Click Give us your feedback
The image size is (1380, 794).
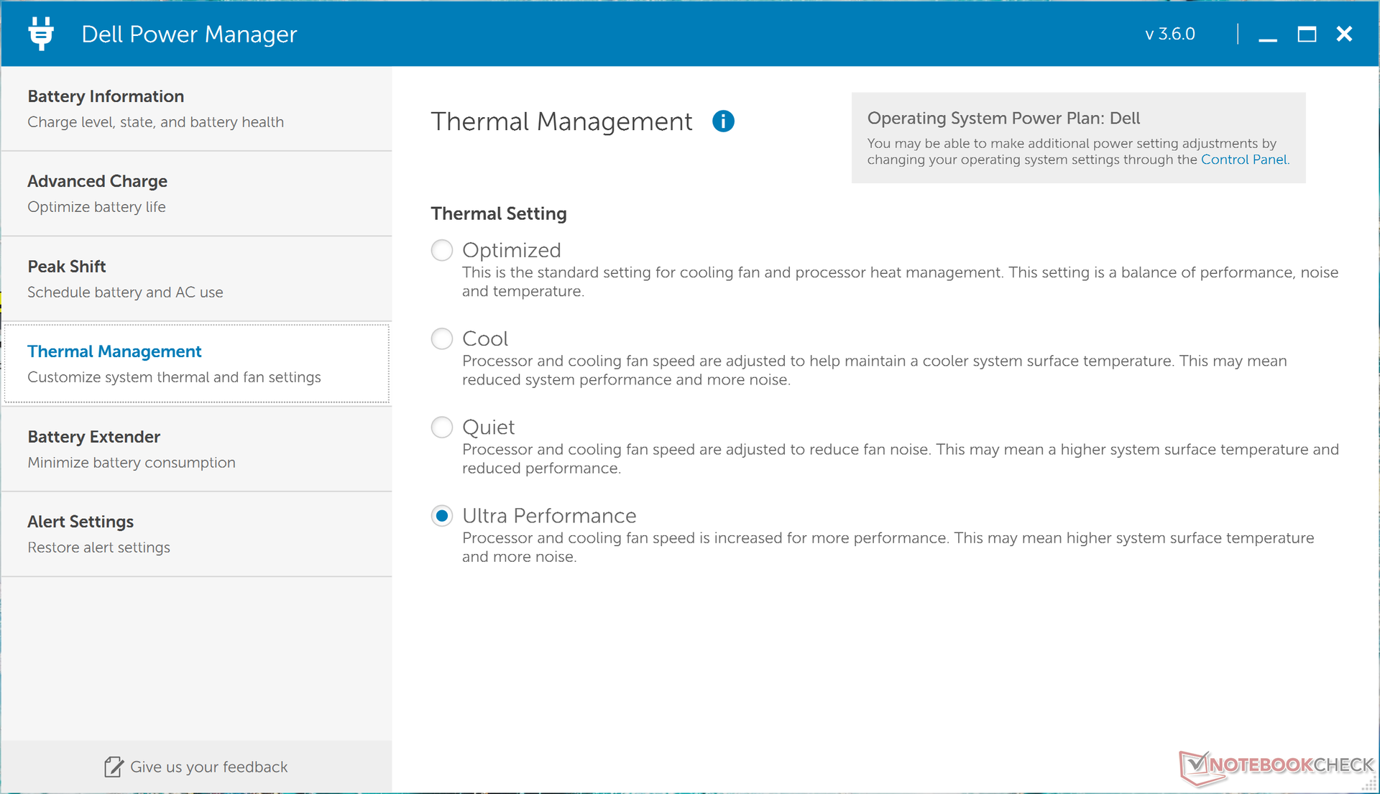208,767
